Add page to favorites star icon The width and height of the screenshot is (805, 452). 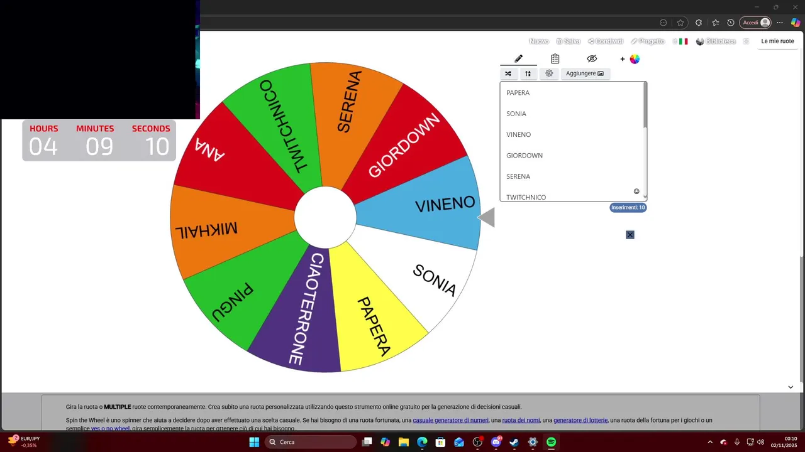click(680, 23)
